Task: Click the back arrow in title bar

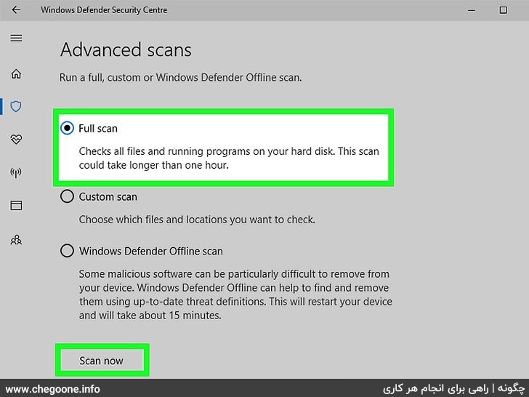Action: tap(16, 9)
